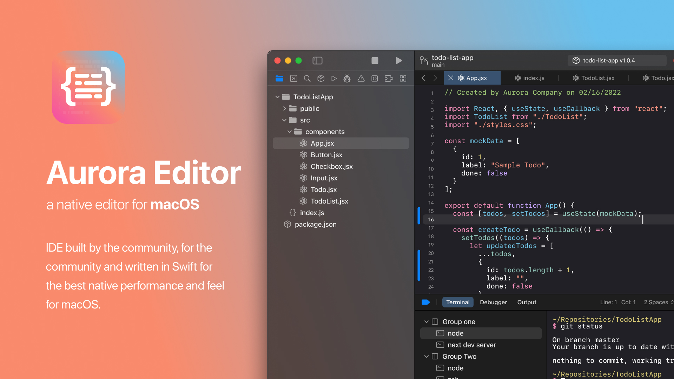Click the Run/Play button in toolbar
This screenshot has height=379, width=674.
398,61
